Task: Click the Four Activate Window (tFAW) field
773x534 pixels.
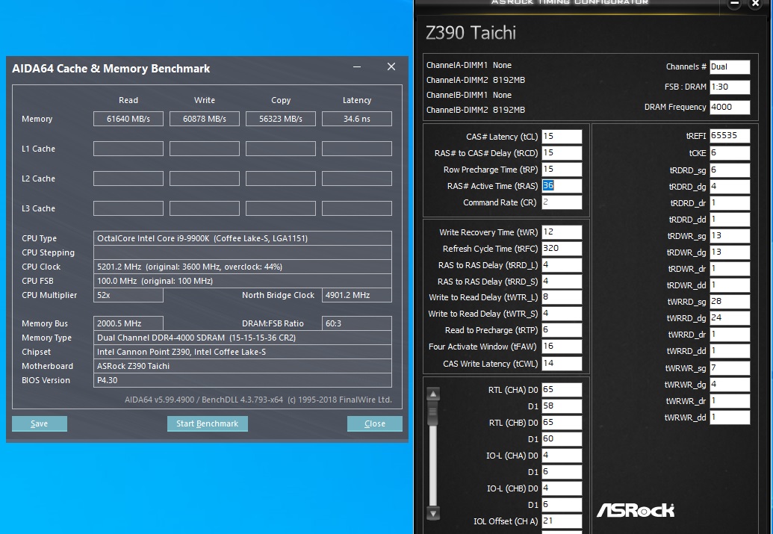Action: (x=562, y=346)
